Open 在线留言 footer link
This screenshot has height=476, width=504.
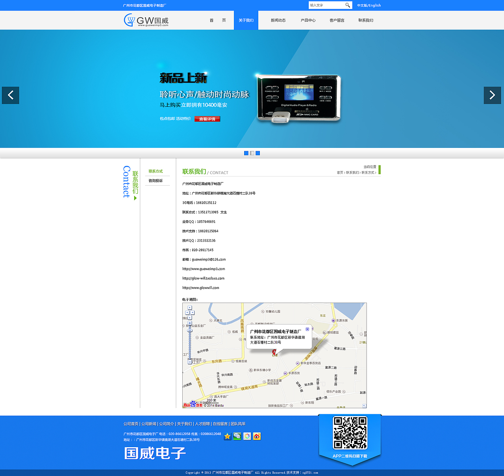click(x=220, y=424)
